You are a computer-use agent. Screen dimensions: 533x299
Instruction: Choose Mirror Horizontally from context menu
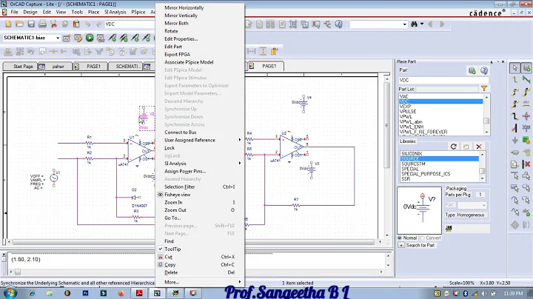point(184,7)
